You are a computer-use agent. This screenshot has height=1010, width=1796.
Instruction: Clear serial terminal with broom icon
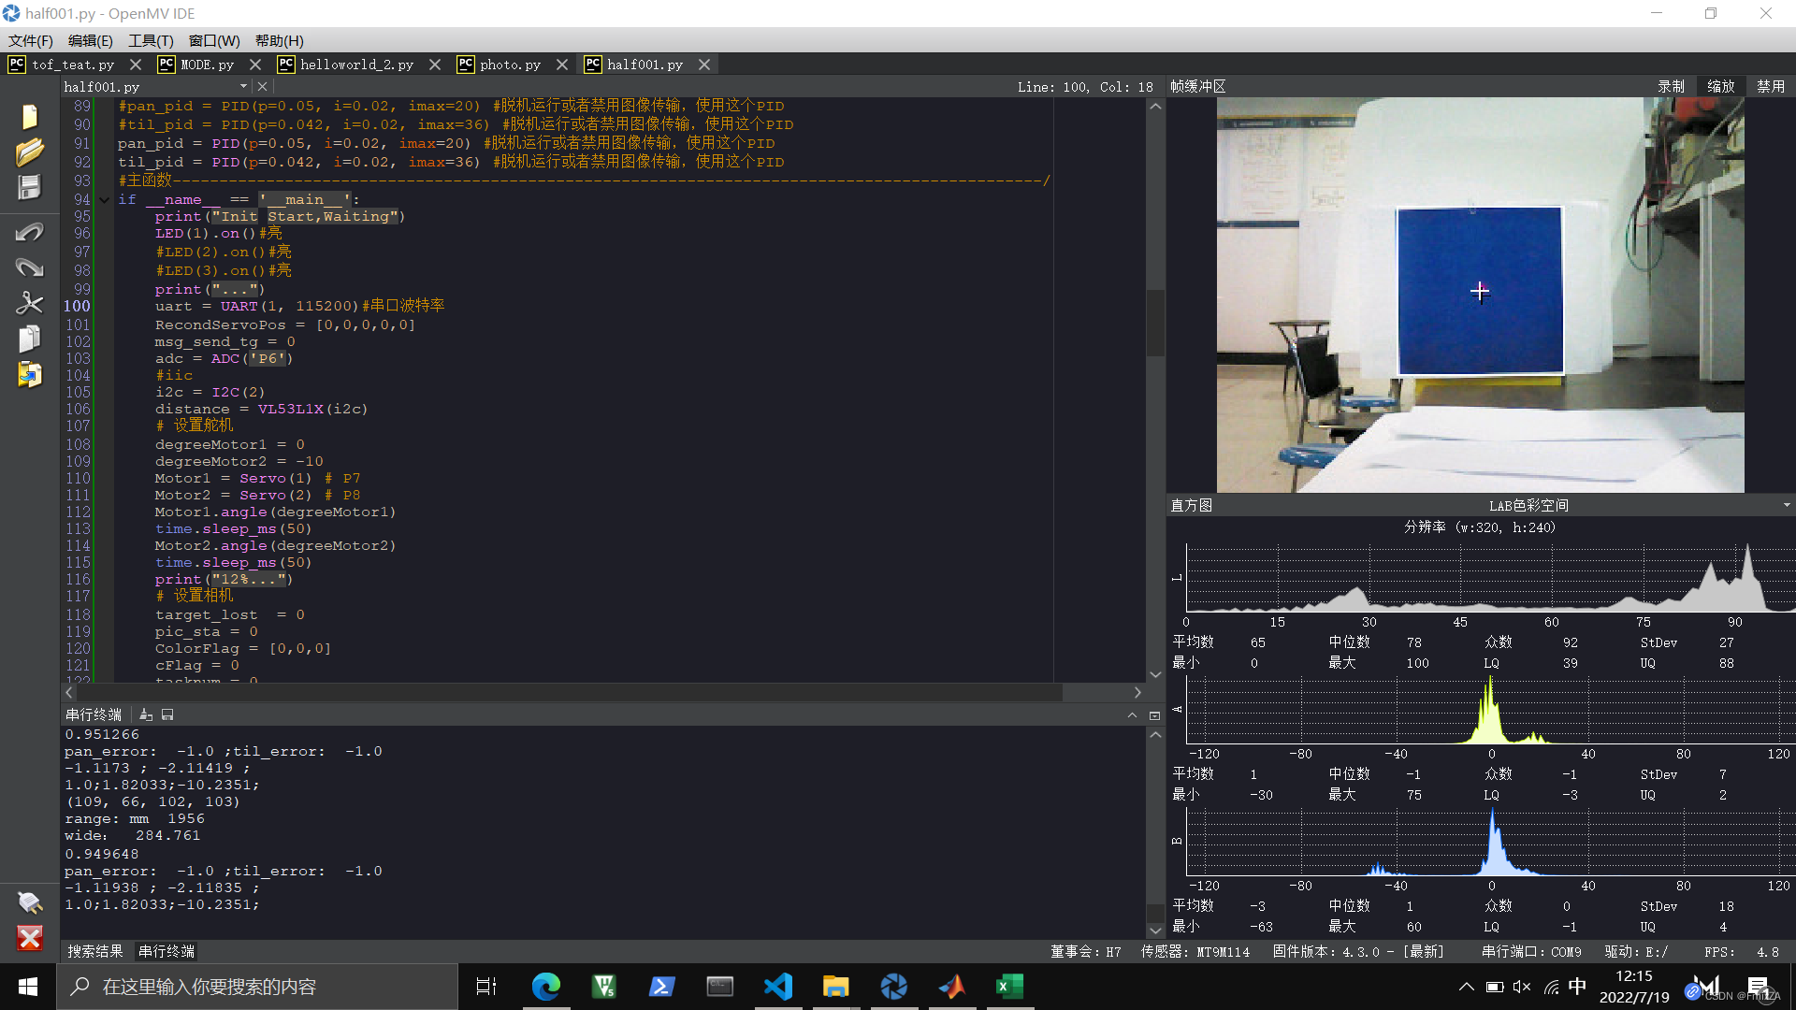coord(146,714)
